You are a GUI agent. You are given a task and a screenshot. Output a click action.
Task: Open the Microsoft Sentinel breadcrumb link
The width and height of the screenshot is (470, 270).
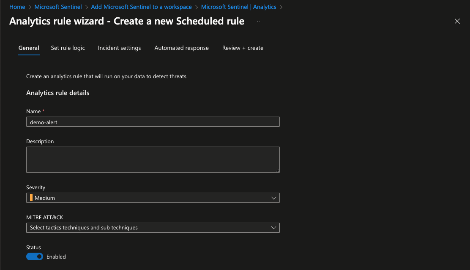pos(58,7)
